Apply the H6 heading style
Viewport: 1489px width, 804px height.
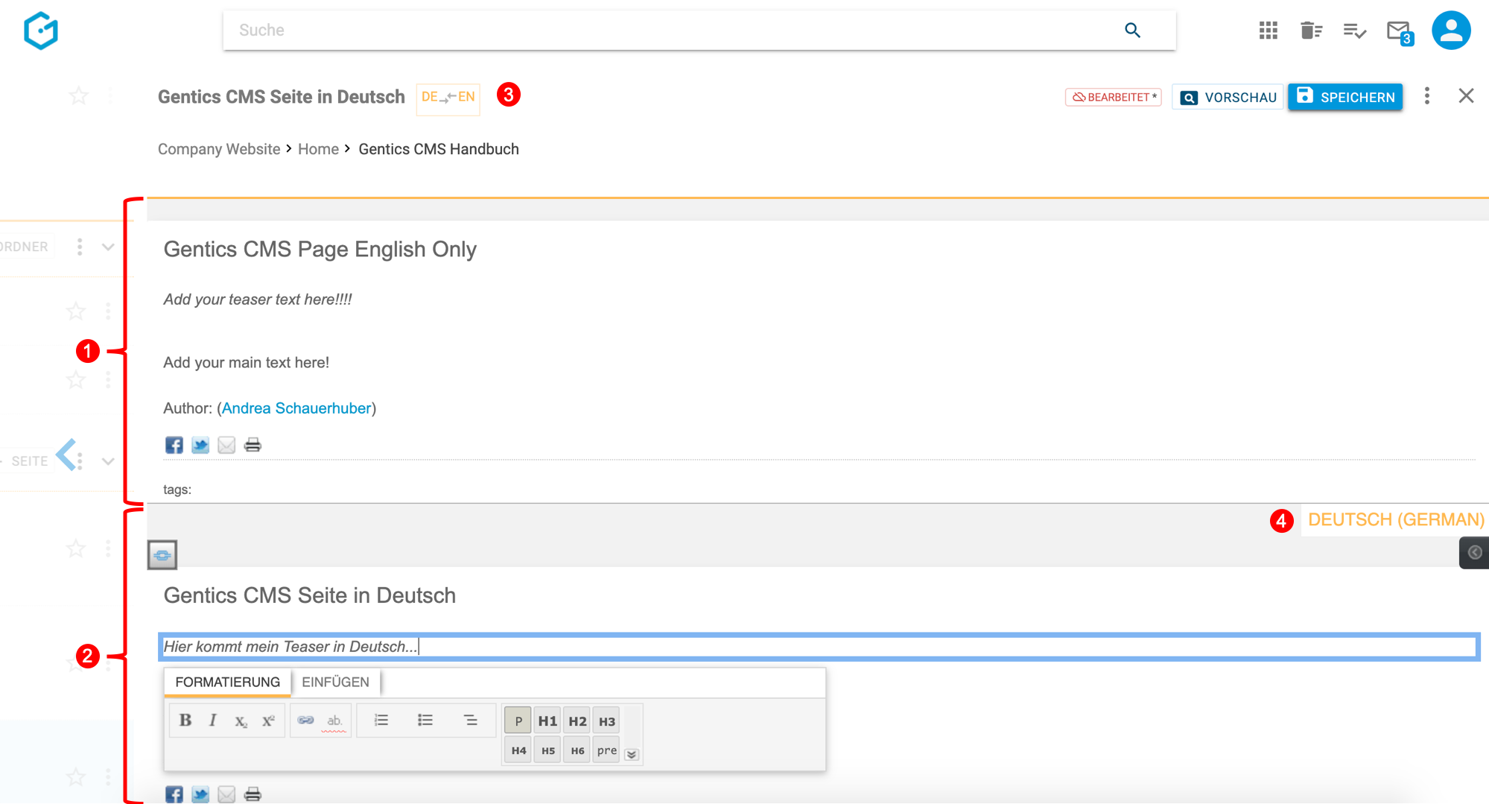pos(577,750)
